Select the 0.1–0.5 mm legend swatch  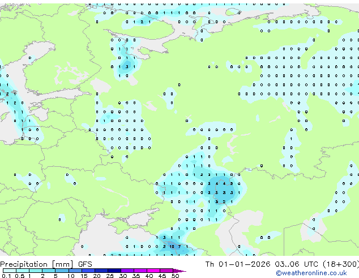click(10, 271)
